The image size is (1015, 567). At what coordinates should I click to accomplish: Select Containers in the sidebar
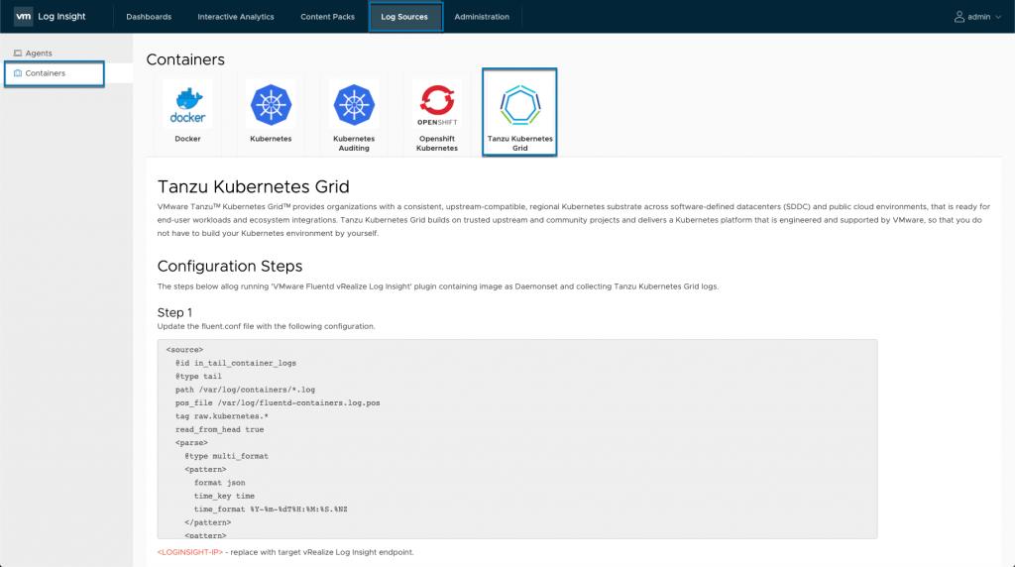tap(46, 73)
